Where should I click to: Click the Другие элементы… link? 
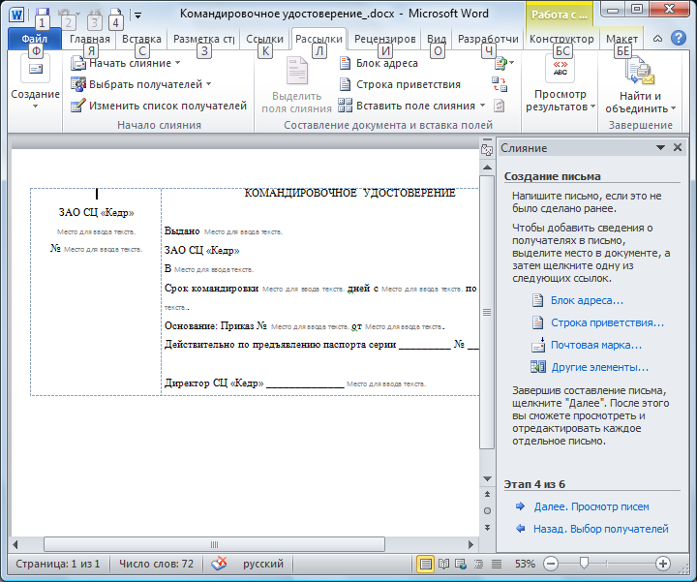pos(599,367)
